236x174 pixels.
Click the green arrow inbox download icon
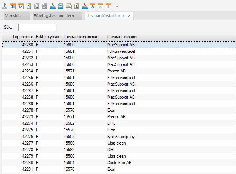point(53,6)
